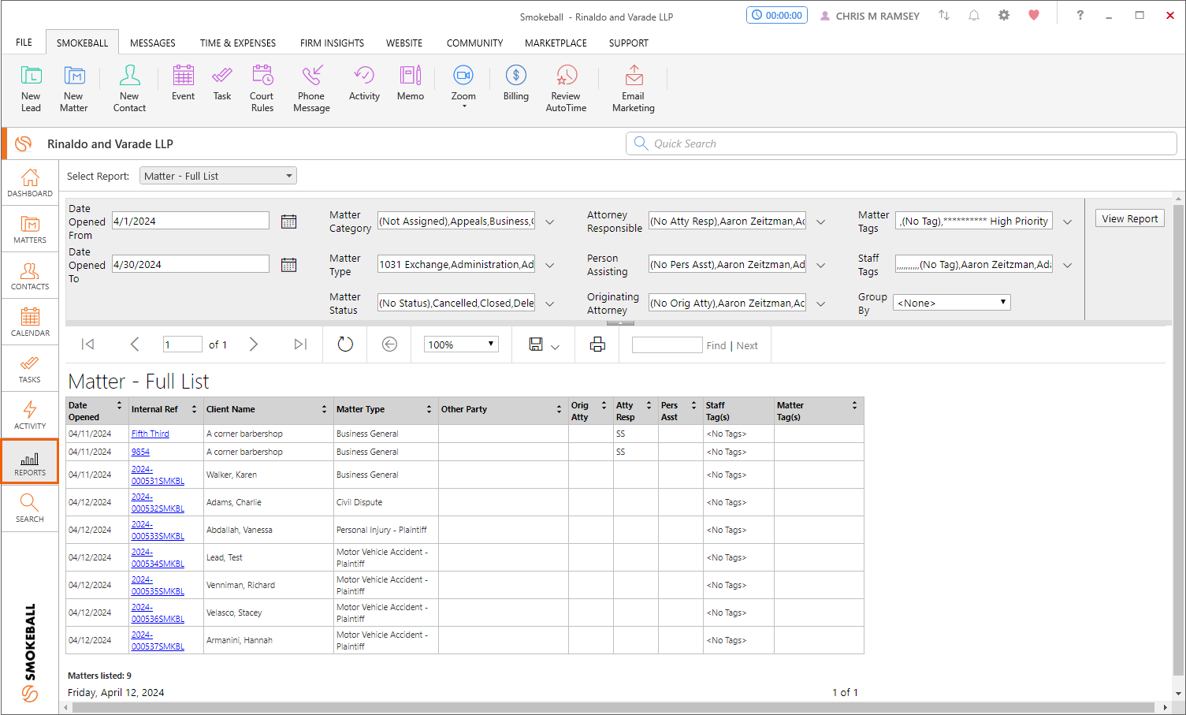Open Tasks in the sidebar
The width and height of the screenshot is (1186, 715).
30,369
